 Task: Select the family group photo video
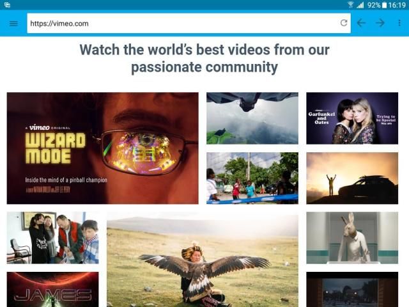click(x=52, y=238)
